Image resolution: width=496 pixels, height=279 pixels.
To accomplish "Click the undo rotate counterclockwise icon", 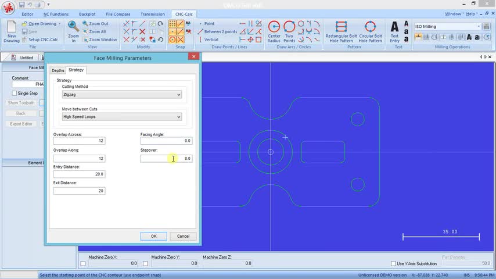I will tap(161, 40).
